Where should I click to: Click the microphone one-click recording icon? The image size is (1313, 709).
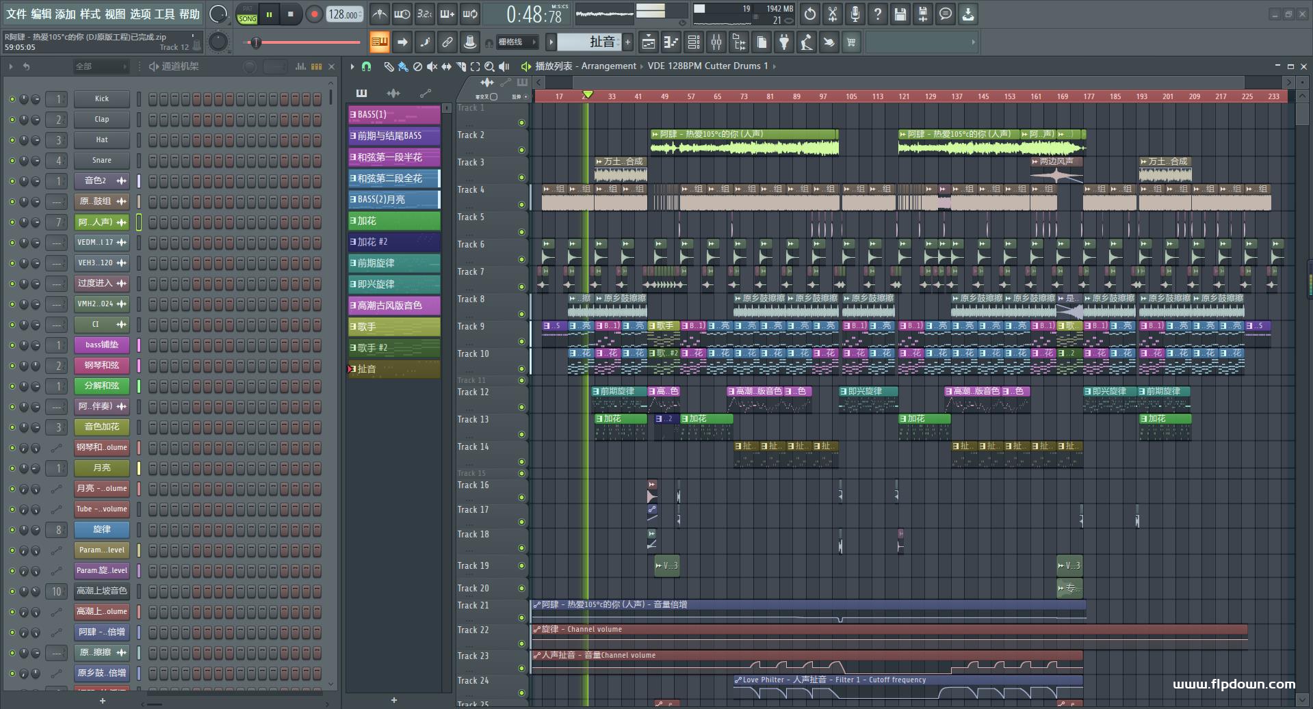855,14
